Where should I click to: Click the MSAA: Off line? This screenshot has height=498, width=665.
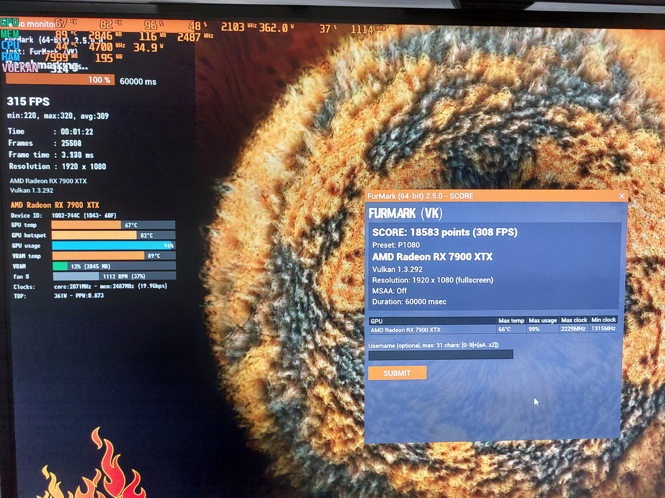pos(390,291)
